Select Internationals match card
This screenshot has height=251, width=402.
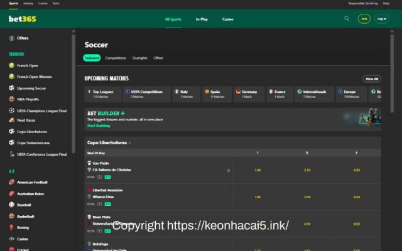pos(314,94)
